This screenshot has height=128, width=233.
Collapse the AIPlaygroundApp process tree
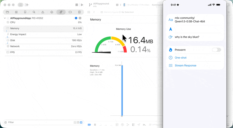tap(5, 18)
